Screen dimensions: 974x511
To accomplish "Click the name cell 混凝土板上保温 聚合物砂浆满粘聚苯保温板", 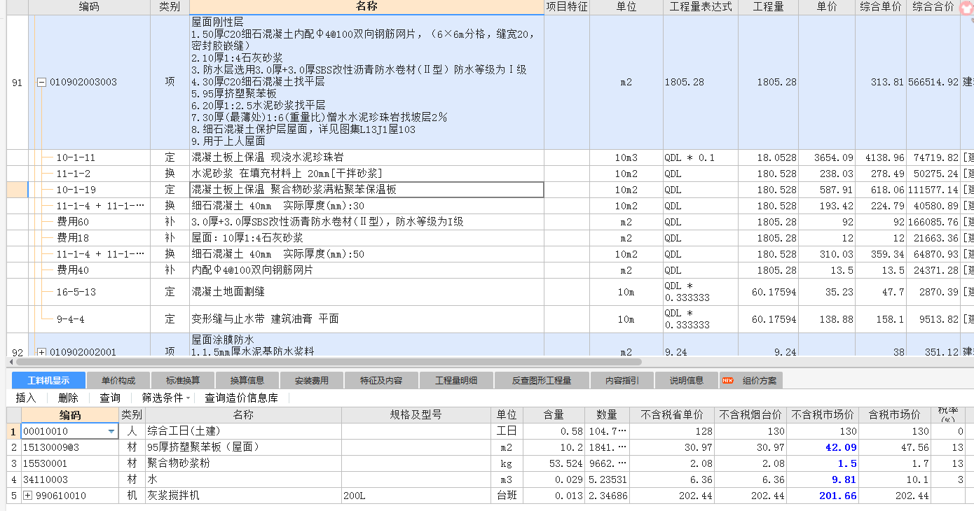I will click(x=366, y=190).
